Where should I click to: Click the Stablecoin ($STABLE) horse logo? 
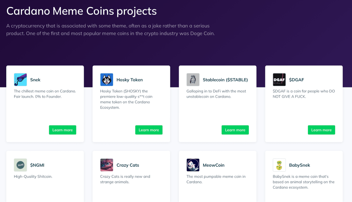(193, 79)
